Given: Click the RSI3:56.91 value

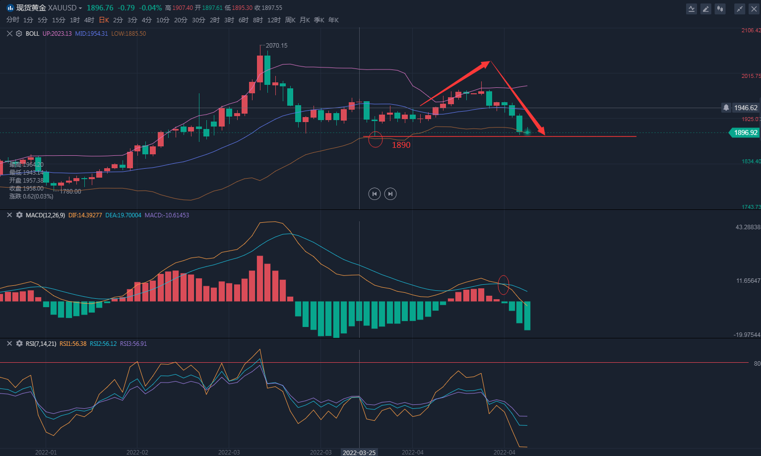Looking at the screenshot, I should 133,343.
